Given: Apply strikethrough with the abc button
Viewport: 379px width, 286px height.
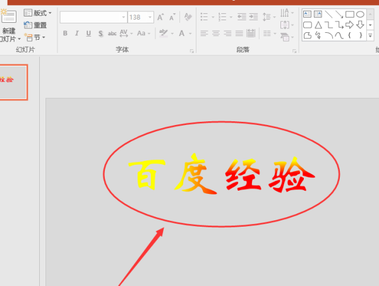Looking at the screenshot, I should pyautogui.click(x=112, y=33).
